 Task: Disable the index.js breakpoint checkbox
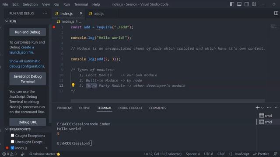(x=12, y=148)
